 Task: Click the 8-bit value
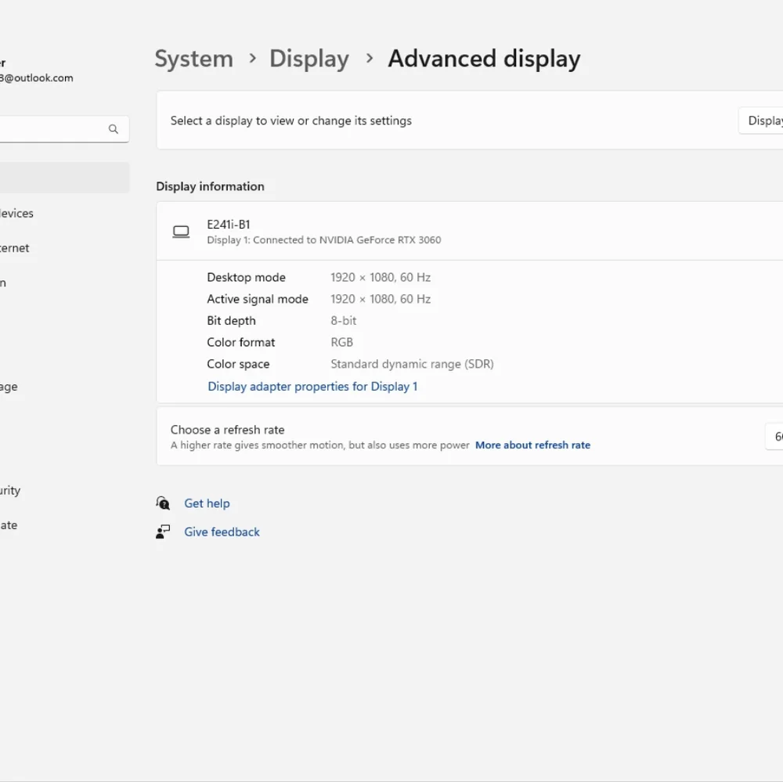(x=344, y=321)
